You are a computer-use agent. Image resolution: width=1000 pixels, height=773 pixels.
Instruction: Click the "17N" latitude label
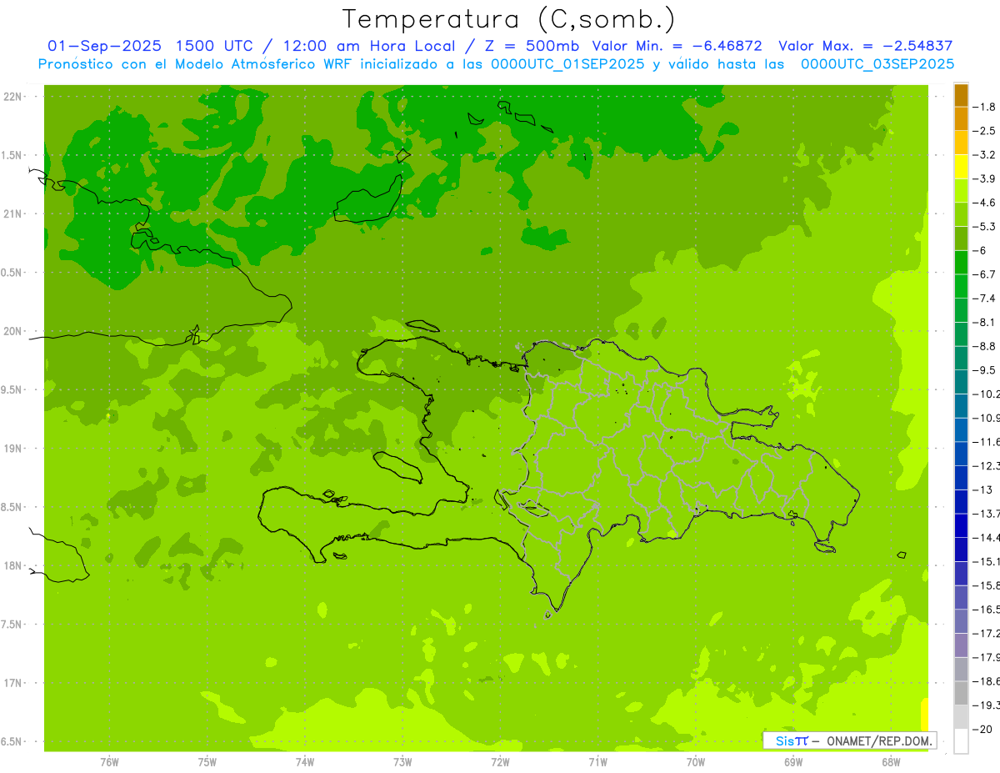click(12, 683)
